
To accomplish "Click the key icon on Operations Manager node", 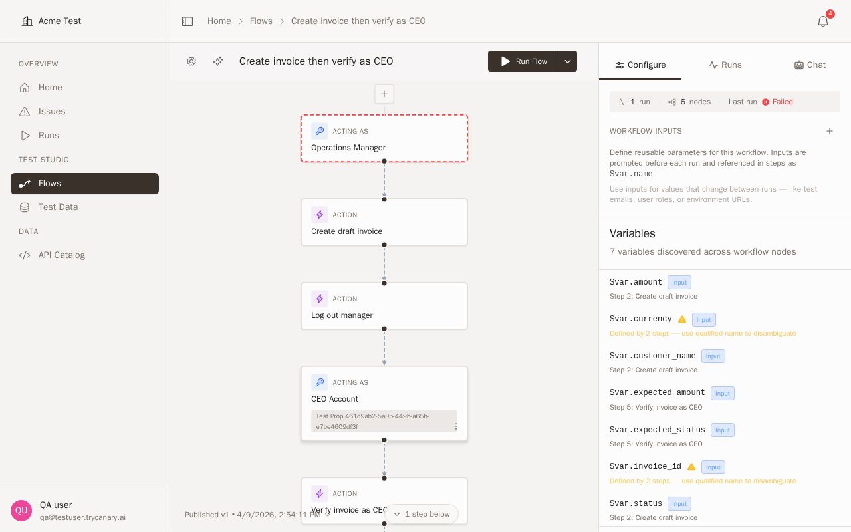I will (320, 131).
